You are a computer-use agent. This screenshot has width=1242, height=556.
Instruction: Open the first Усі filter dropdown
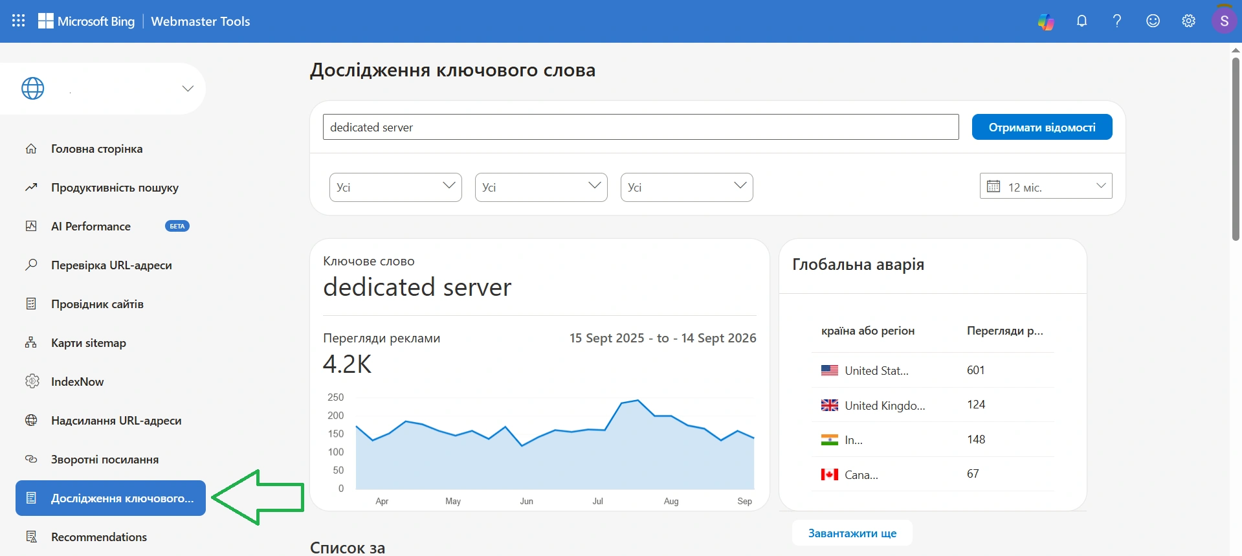click(395, 187)
